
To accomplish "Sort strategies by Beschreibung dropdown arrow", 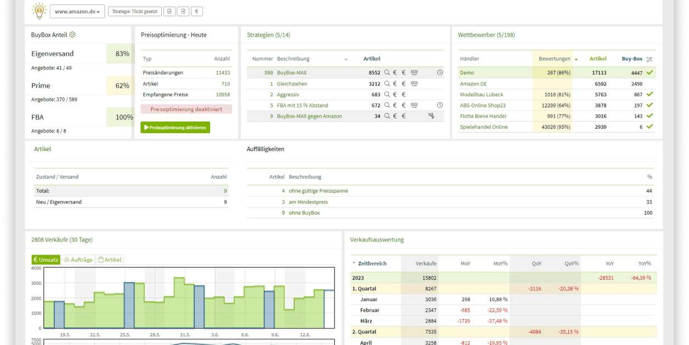I will click(346, 60).
